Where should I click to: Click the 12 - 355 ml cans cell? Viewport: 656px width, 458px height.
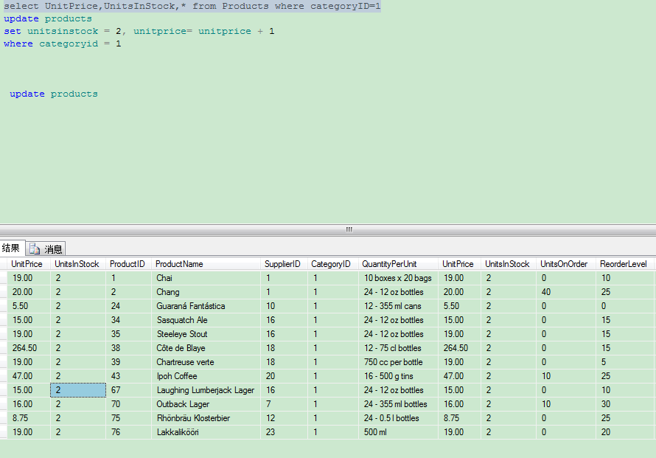coord(398,306)
